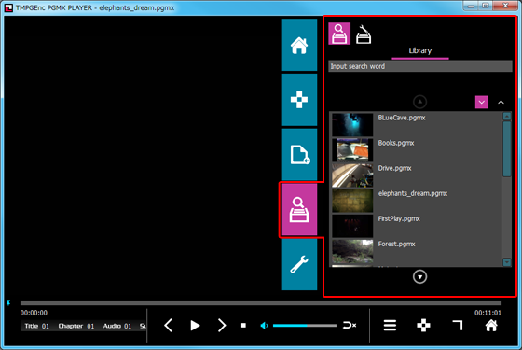Select the Library tab
Viewport: 522px width, 350px height.
[x=420, y=50]
